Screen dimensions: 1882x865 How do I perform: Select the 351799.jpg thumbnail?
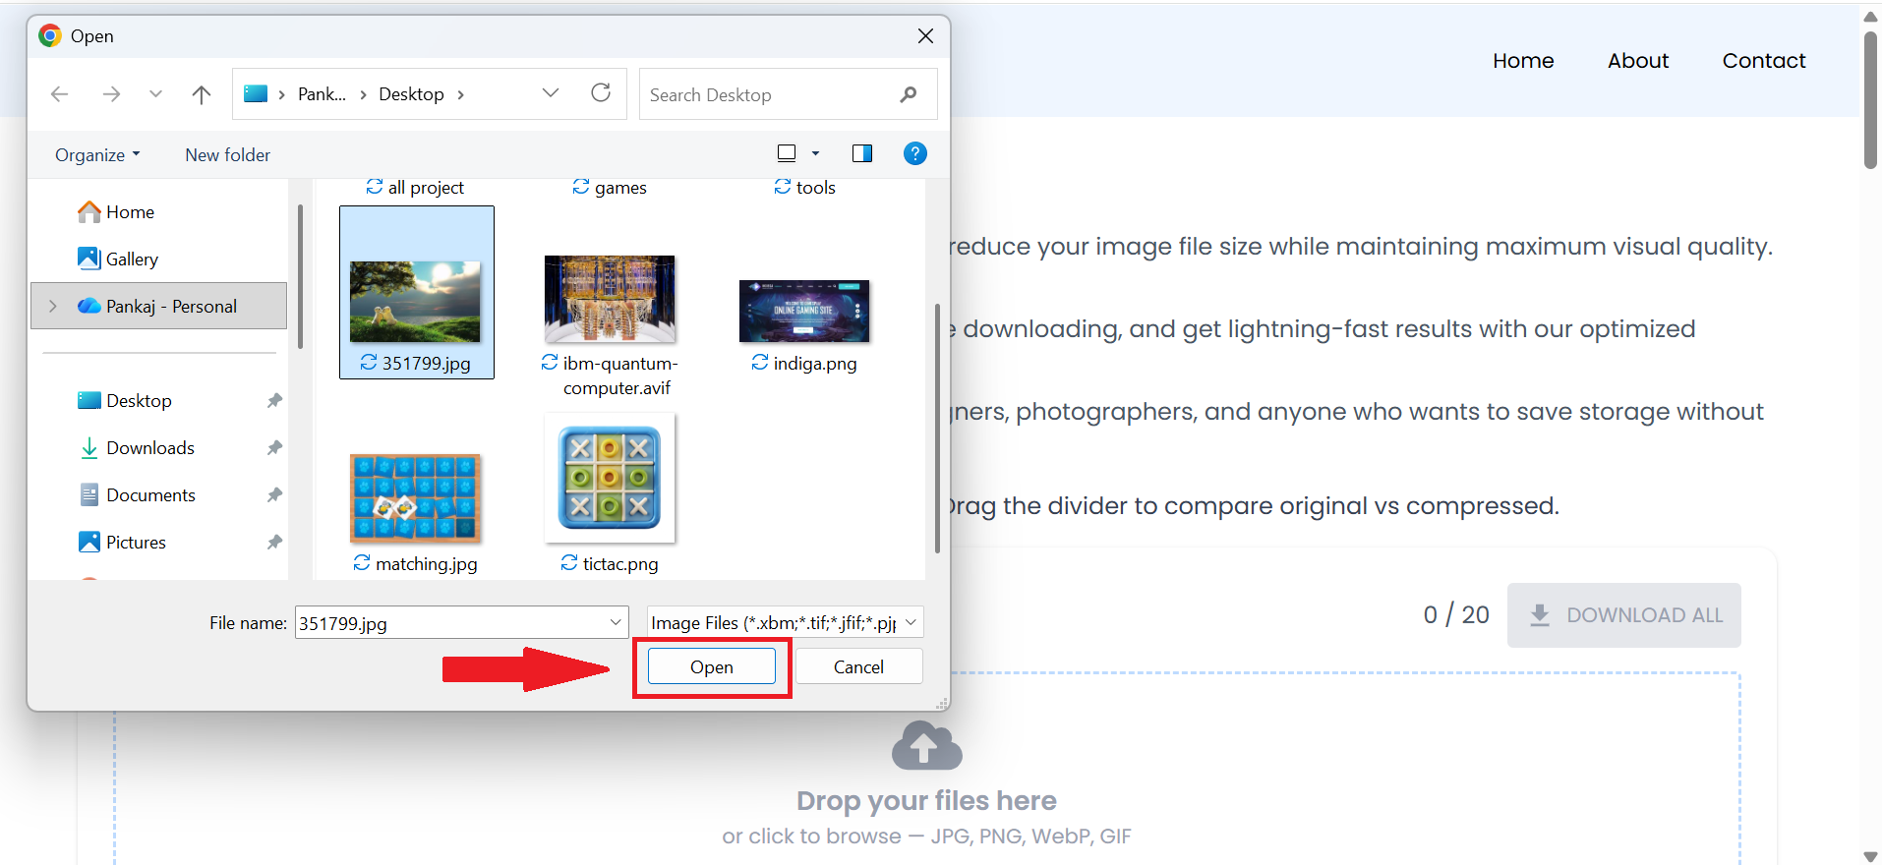point(416,302)
